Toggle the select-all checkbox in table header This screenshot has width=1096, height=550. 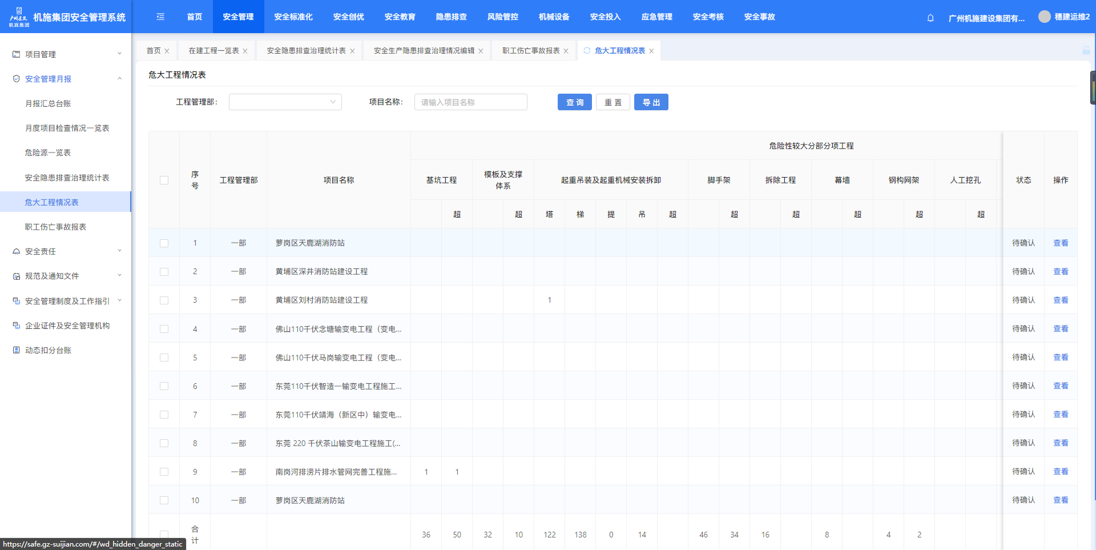coord(164,180)
